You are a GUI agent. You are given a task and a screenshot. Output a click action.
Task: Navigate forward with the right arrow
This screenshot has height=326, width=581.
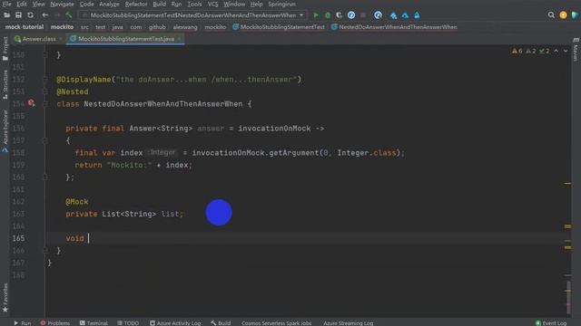pyautogui.click(x=57, y=15)
